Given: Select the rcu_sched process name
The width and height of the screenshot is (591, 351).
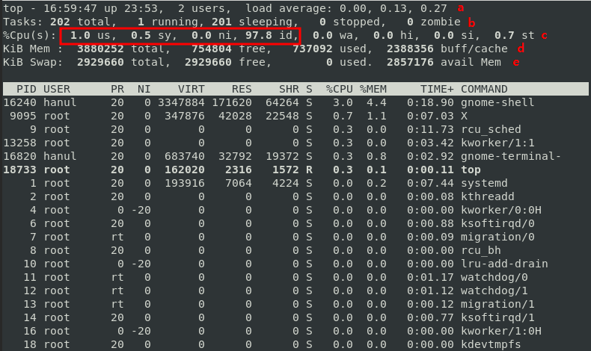Looking at the screenshot, I should [491, 129].
